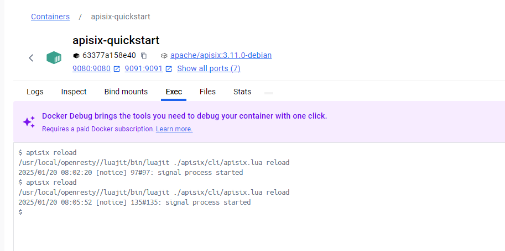
Task: Select the Bind mounts tab
Action: [x=126, y=92]
